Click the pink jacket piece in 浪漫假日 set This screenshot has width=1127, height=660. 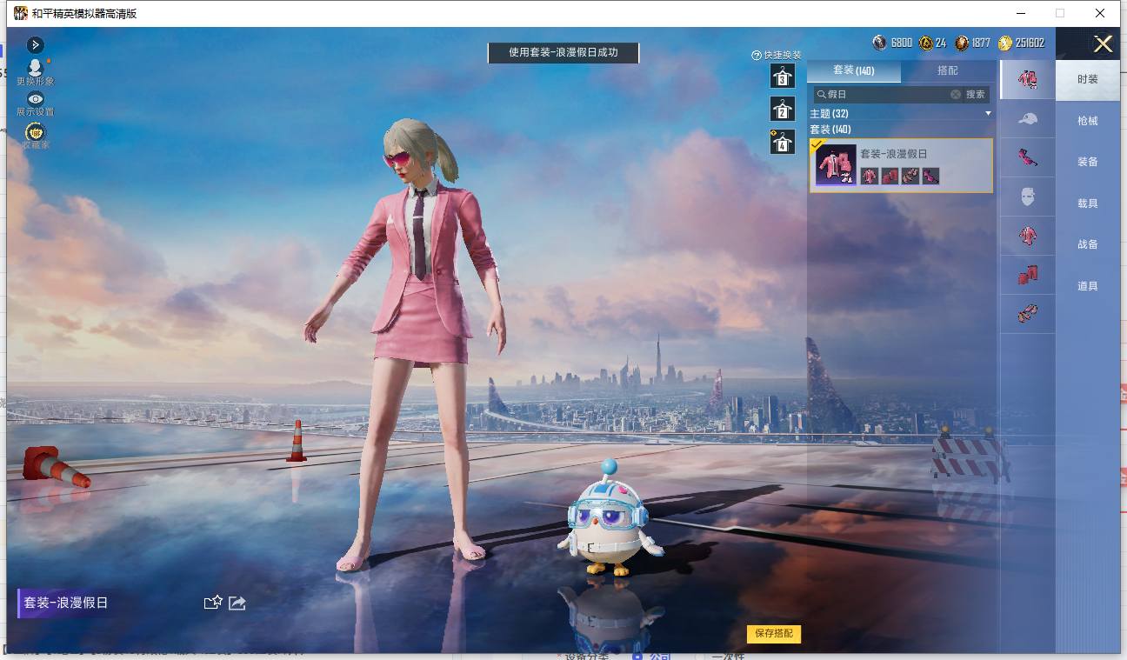point(870,176)
